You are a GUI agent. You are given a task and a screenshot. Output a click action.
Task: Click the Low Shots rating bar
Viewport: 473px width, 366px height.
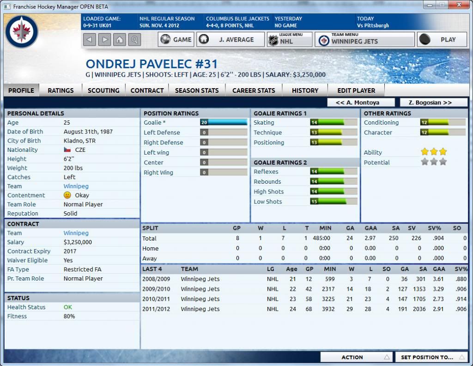334,201
